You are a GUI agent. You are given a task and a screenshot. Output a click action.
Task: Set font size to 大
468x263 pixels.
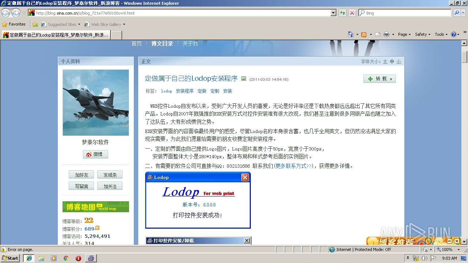[x=385, y=61]
